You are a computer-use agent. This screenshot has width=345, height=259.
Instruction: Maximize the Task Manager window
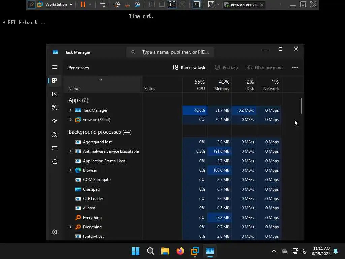pyautogui.click(x=281, y=49)
